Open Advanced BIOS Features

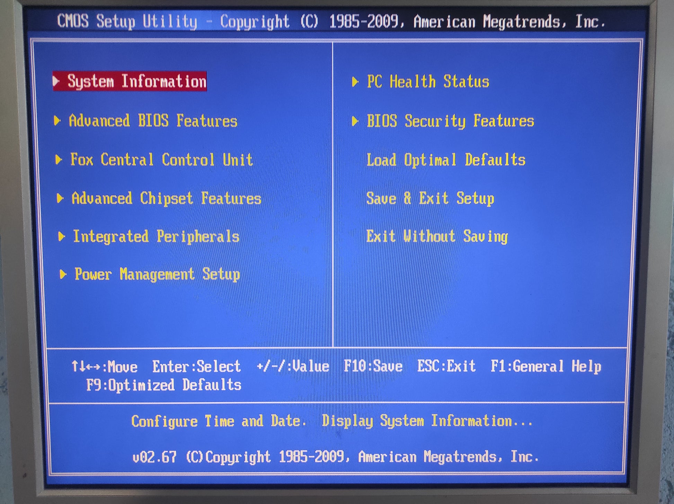pos(153,121)
